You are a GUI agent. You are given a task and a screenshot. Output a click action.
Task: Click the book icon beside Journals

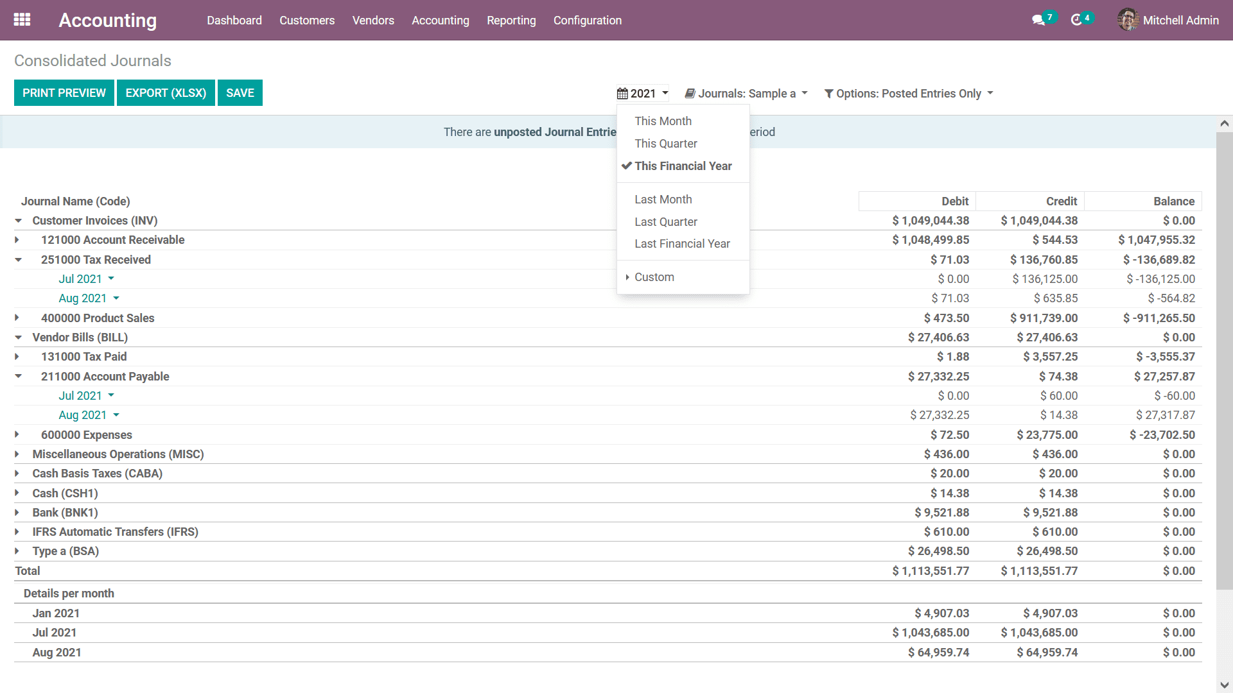(x=690, y=94)
